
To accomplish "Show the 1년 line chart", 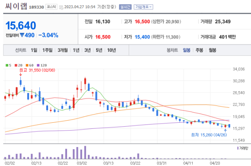I will click(x=76, y=50).
